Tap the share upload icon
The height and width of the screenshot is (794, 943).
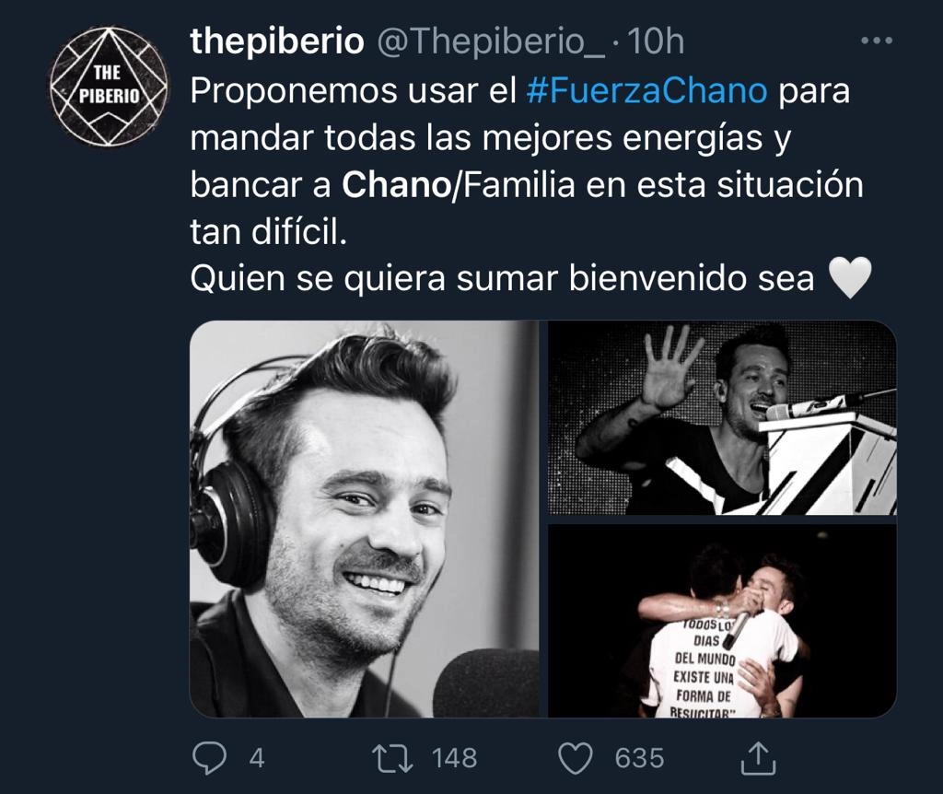pyautogui.click(x=759, y=758)
